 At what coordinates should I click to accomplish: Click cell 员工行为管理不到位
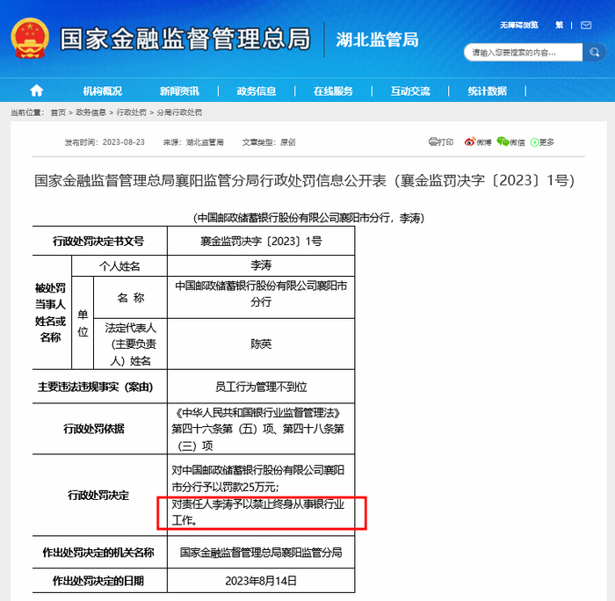(261, 387)
